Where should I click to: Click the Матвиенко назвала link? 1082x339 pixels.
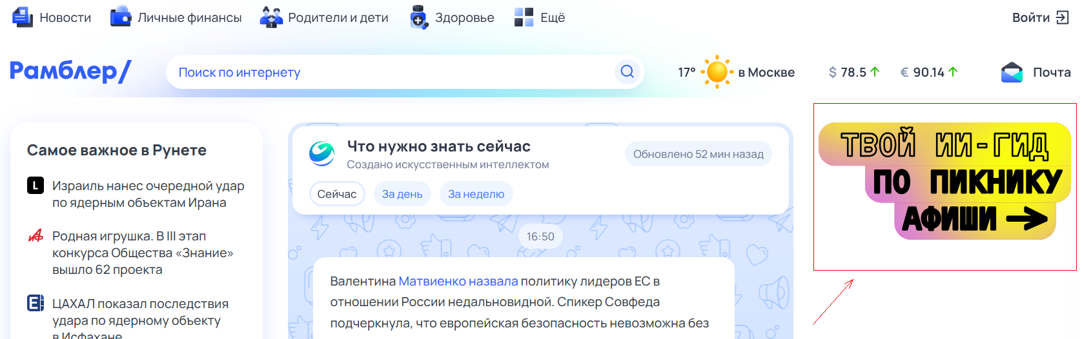tap(458, 281)
